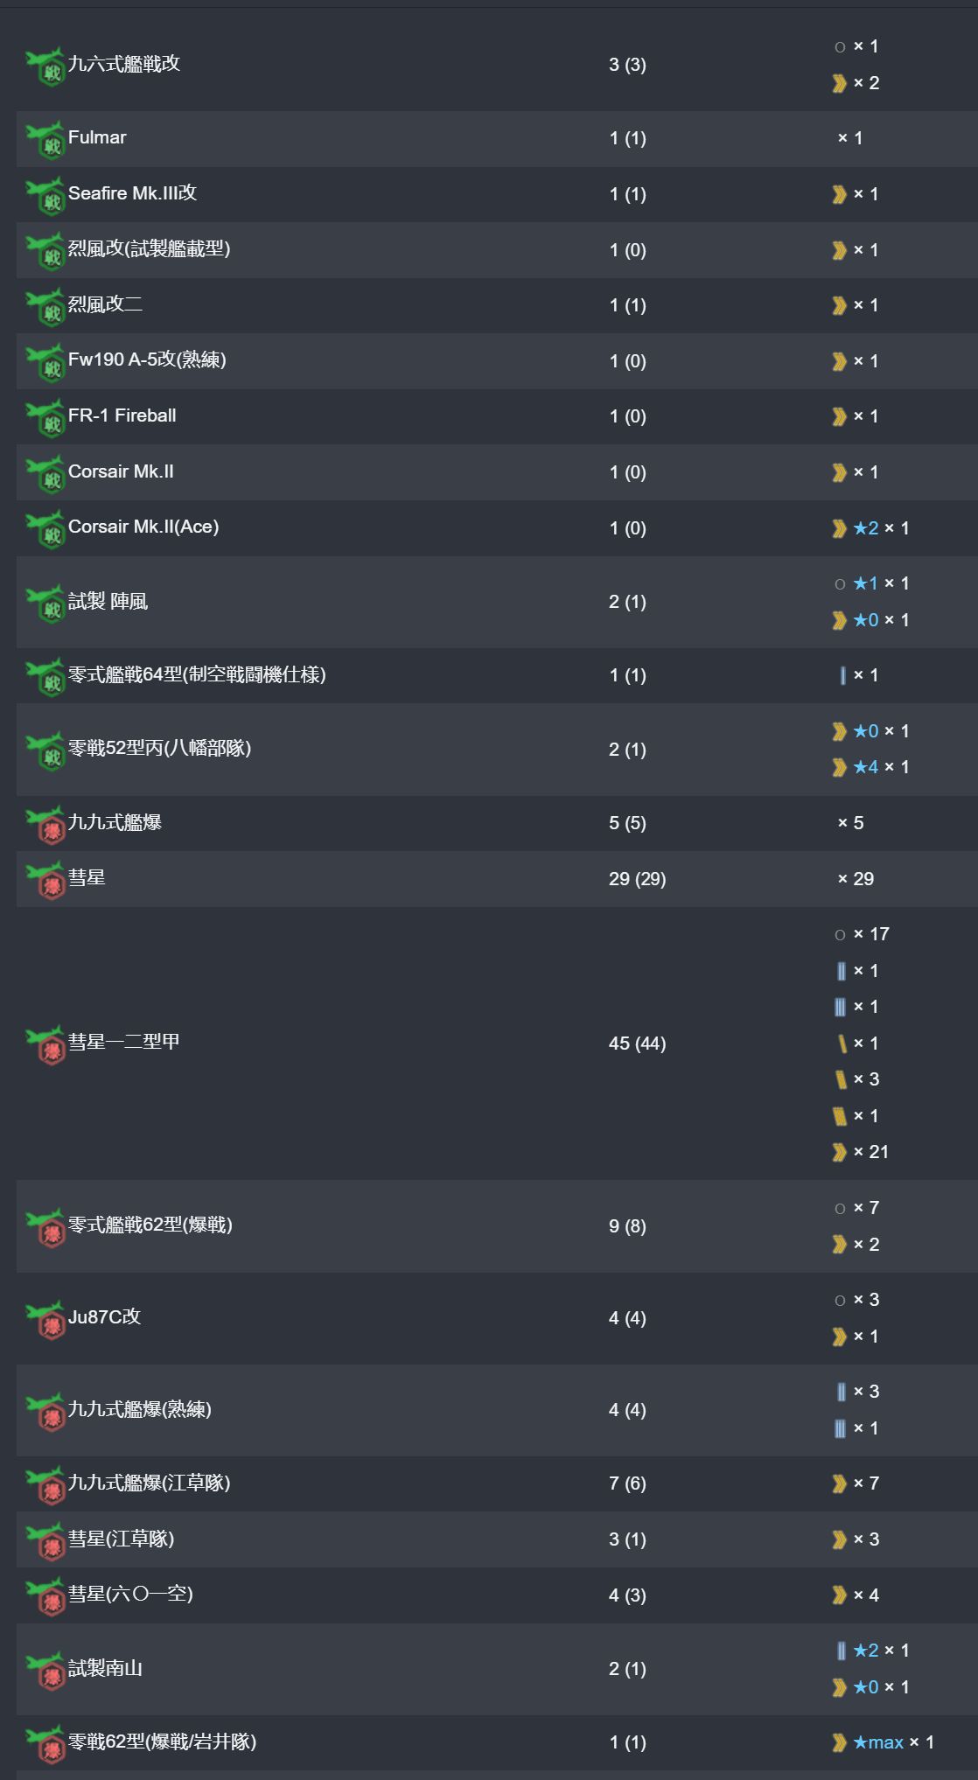Select the 彗星(六〇一空) equipment name
978x1780 pixels.
130,1594
